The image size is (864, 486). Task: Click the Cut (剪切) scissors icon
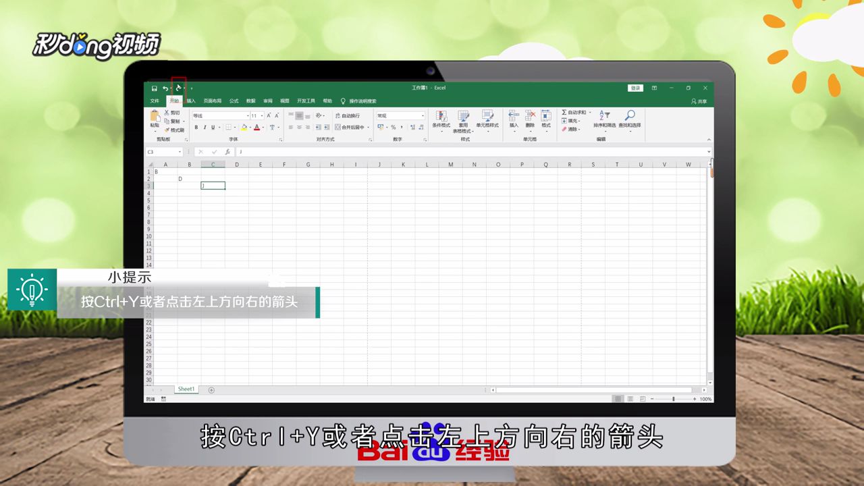[167, 113]
